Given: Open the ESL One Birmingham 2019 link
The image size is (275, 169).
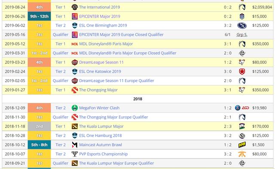Looking at the screenshot, I should [103, 26].
